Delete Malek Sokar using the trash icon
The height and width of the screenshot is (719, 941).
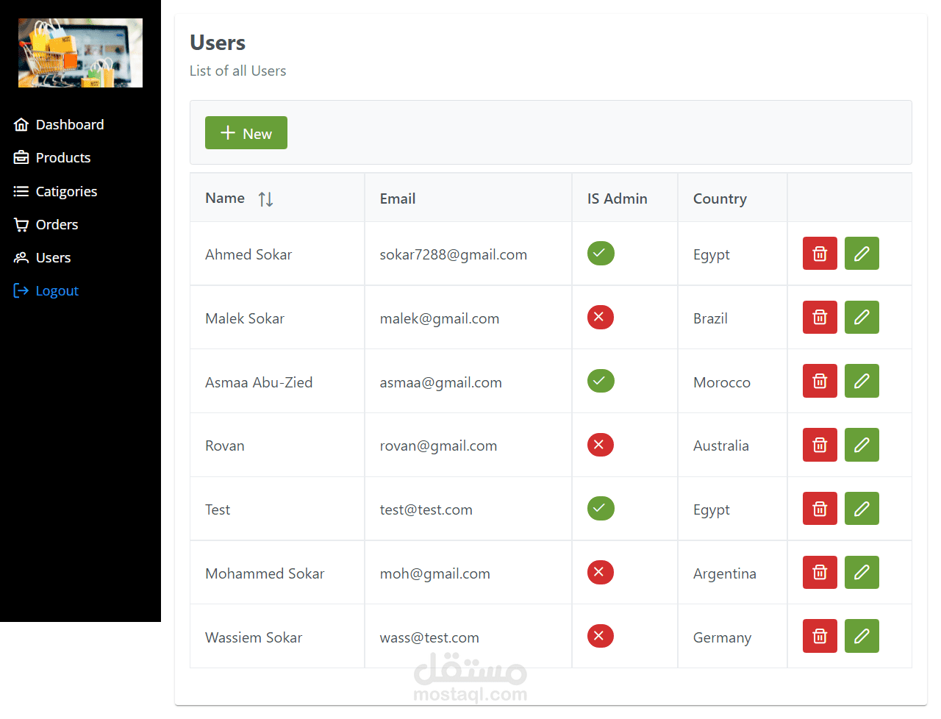820,318
